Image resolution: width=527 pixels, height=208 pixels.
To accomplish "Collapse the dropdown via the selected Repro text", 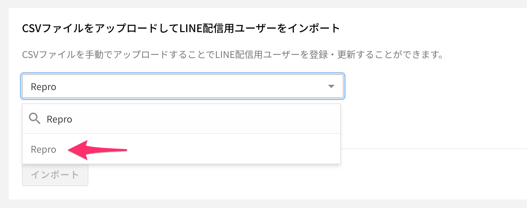I will pyautogui.click(x=44, y=87).
